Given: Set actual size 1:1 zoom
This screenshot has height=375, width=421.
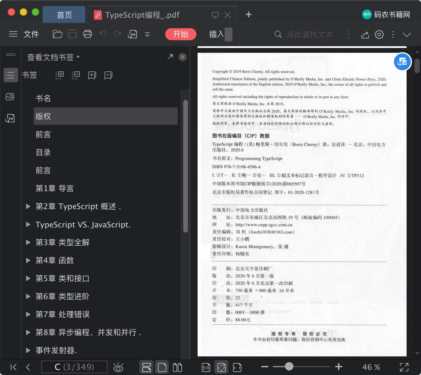Looking at the screenshot, I should coord(206,367).
